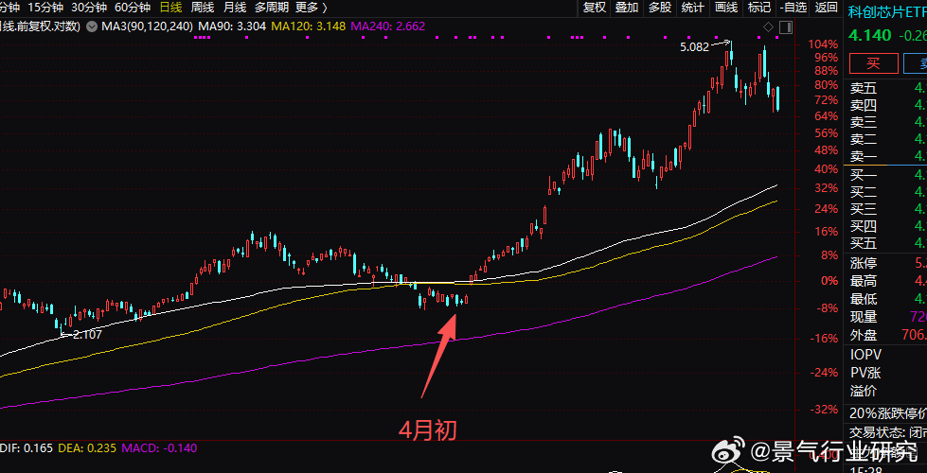The image size is (927, 473).
Task: Click the 2.107 low price label
Action: 87,334
